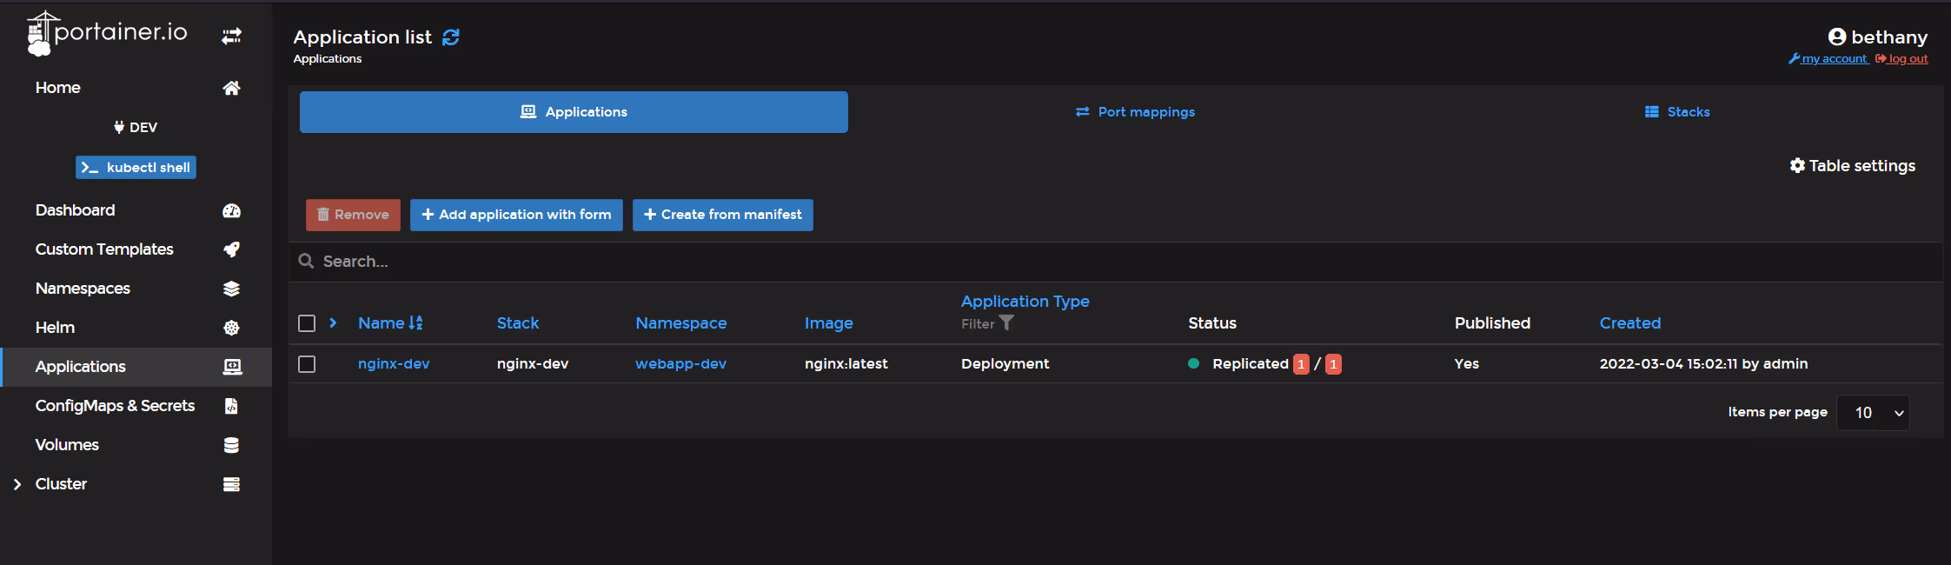Open Helm in the sidebar
The image size is (1951, 565).
(x=55, y=328)
